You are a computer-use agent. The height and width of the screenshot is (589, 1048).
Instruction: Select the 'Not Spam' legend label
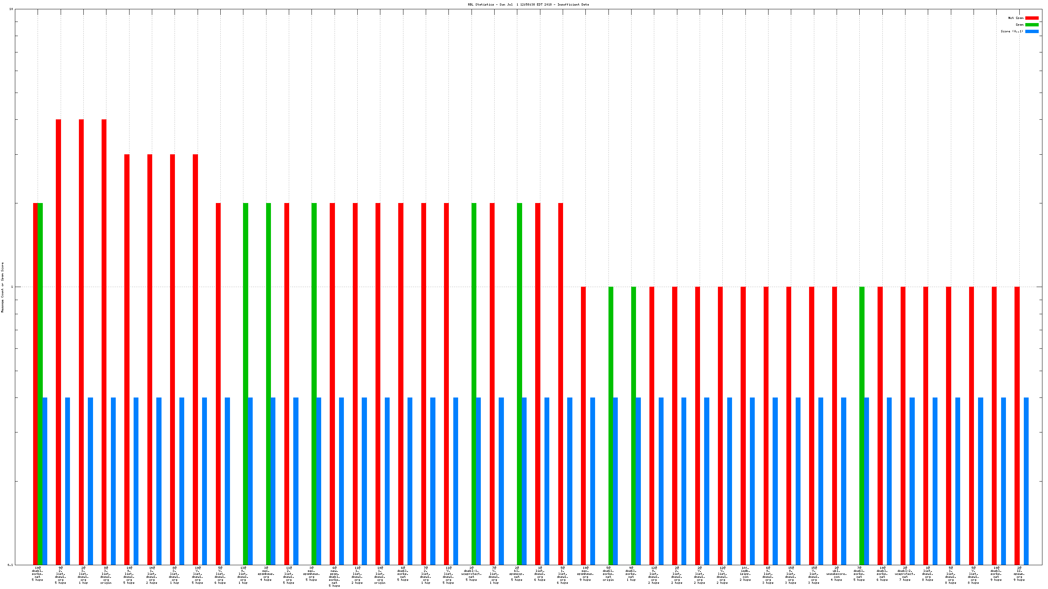click(x=1016, y=18)
